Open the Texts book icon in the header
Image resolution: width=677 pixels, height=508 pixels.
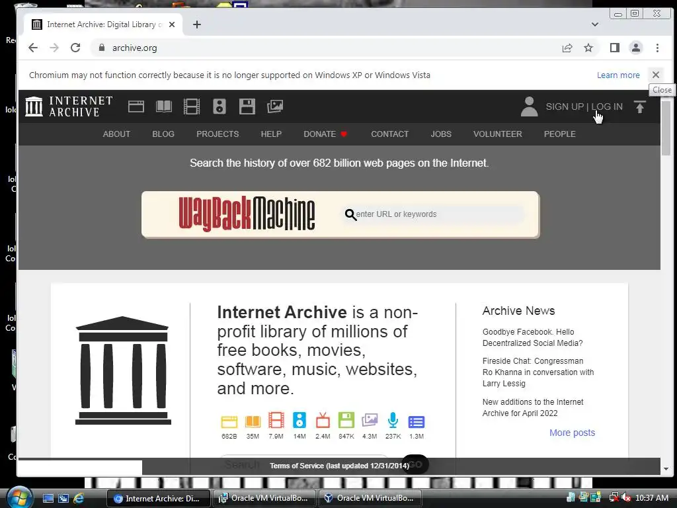164,106
